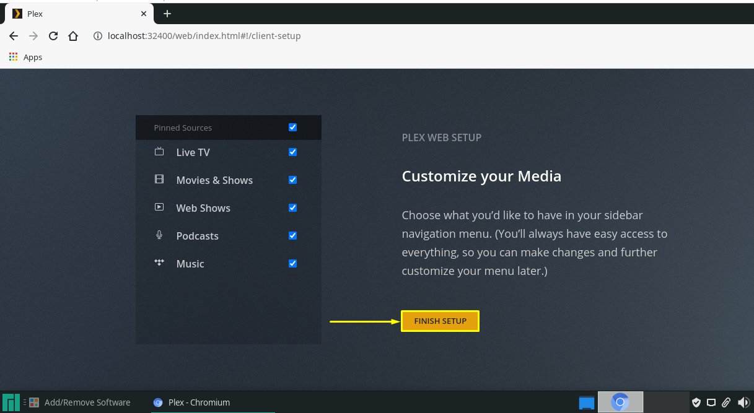Click the Finish Setup button

coord(440,321)
